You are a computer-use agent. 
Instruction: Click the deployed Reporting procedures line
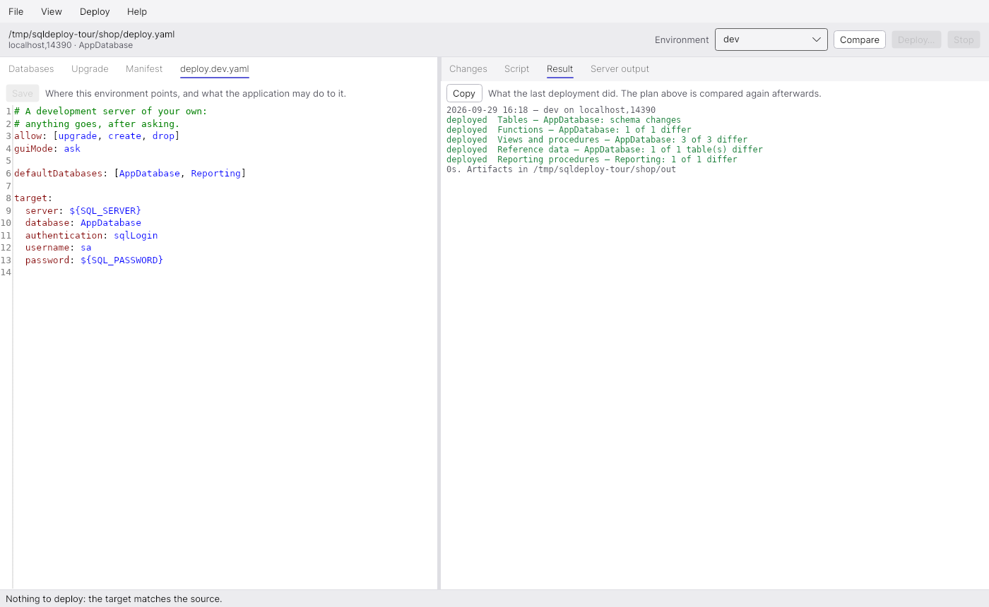592,160
